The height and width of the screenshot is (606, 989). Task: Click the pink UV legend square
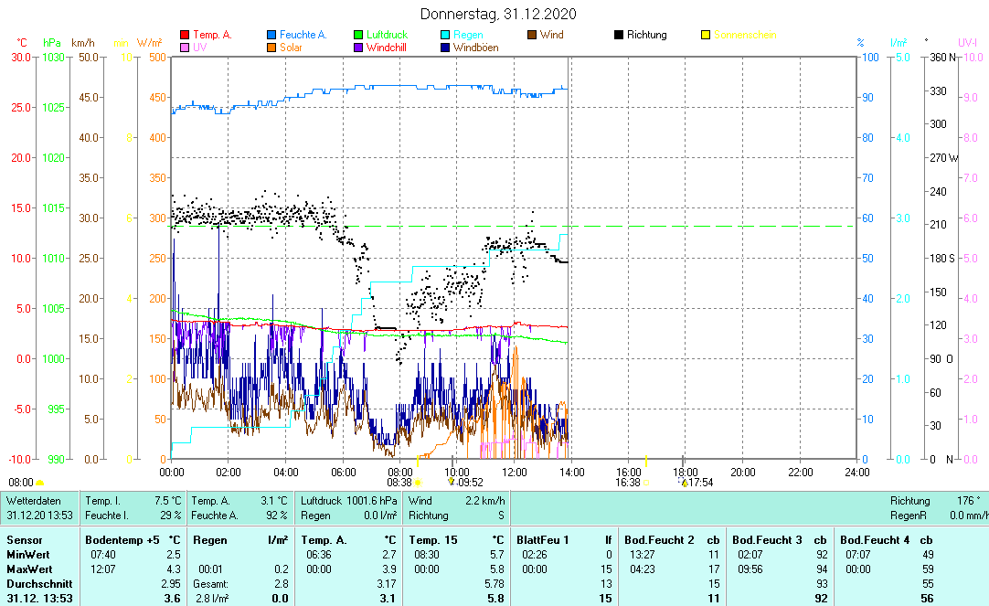[x=185, y=48]
